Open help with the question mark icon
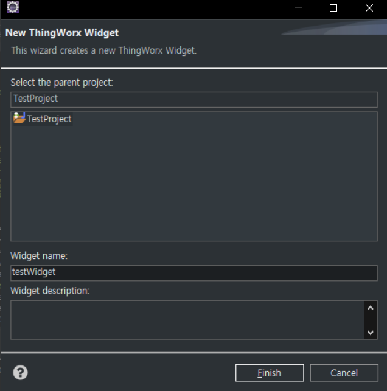Screen dimensions: 387x391 [20, 372]
